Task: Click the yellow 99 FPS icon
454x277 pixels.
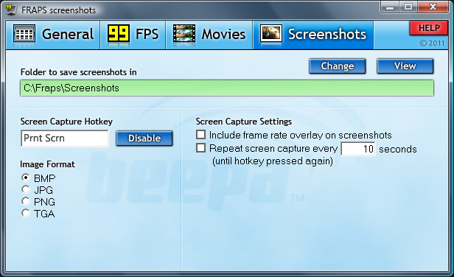Action: (x=119, y=34)
